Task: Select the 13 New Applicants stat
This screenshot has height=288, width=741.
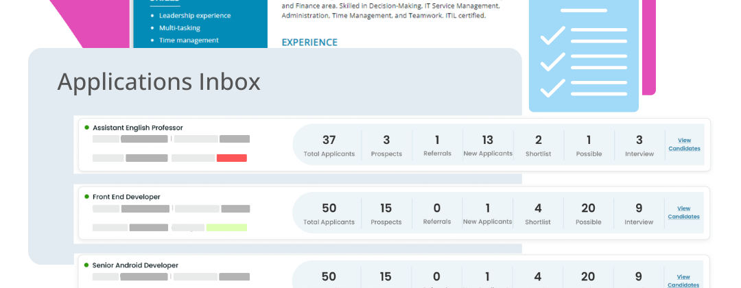Action: point(488,145)
